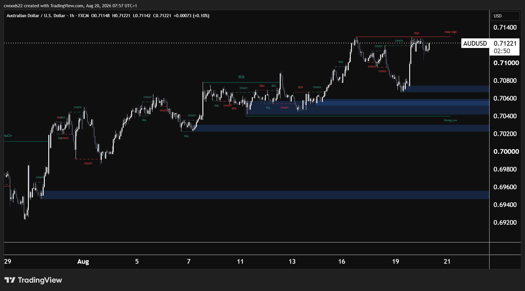Click the Australian Dollar / U.S. Dollar chart title
Screen dimensions: 525x291
pyautogui.click(x=36, y=16)
